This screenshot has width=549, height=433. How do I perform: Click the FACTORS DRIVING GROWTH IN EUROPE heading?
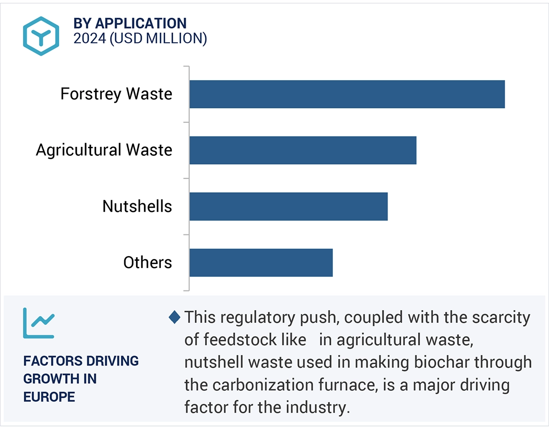[x=81, y=379]
